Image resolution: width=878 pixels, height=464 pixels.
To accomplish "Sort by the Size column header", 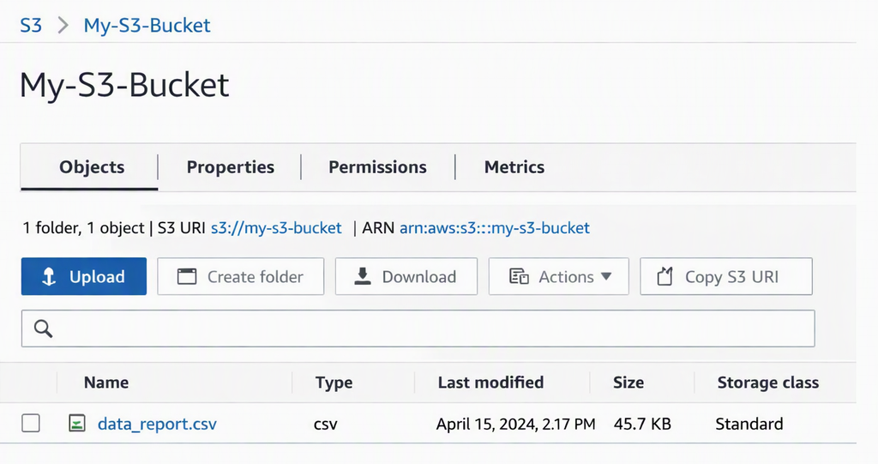I will click(628, 383).
